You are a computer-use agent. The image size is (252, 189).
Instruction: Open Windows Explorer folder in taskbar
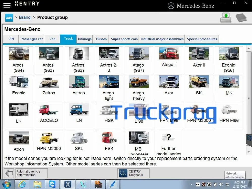(37, 184)
